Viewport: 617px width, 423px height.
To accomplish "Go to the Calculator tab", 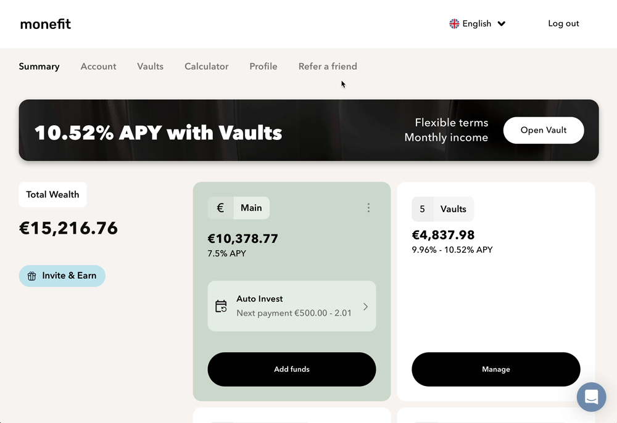I will (206, 67).
